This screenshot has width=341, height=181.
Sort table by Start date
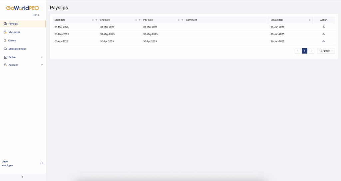[x=93, y=20]
